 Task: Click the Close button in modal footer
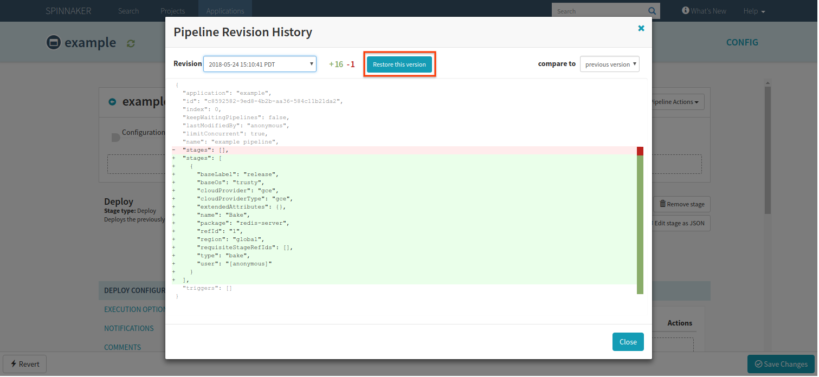[x=628, y=342]
